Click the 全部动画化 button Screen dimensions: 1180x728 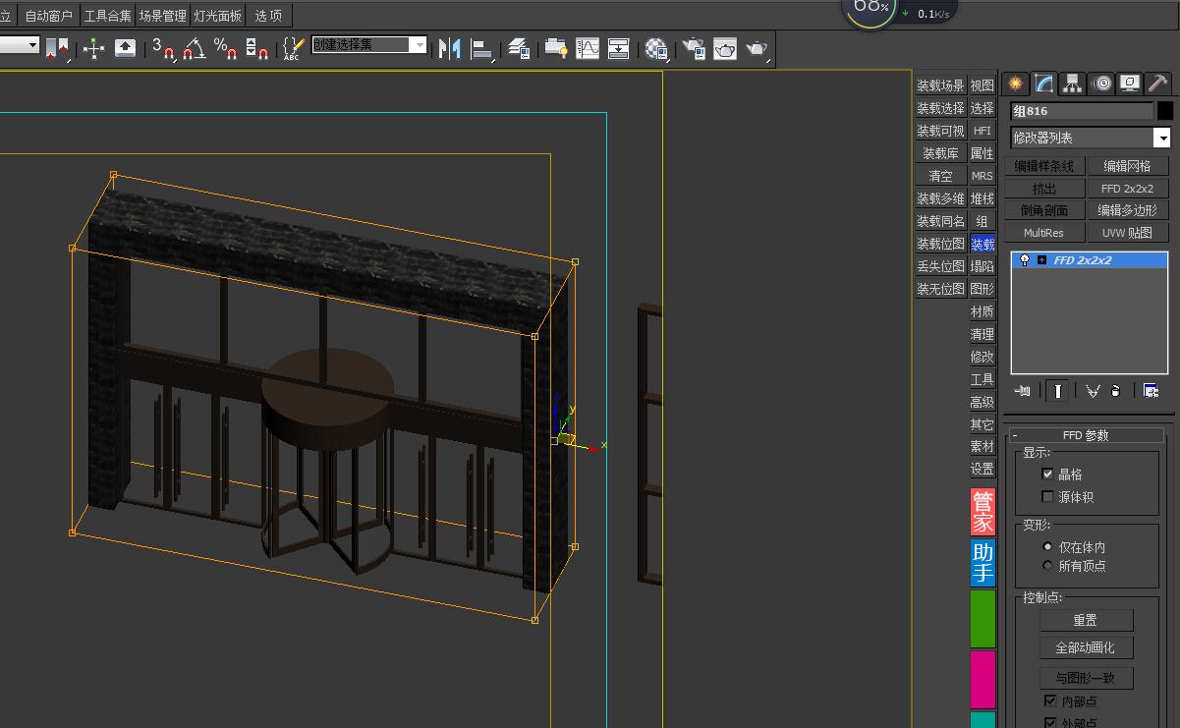click(1086, 647)
